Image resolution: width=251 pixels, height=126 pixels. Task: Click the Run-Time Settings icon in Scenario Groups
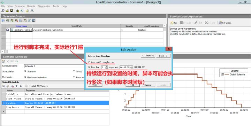coord(21,21)
